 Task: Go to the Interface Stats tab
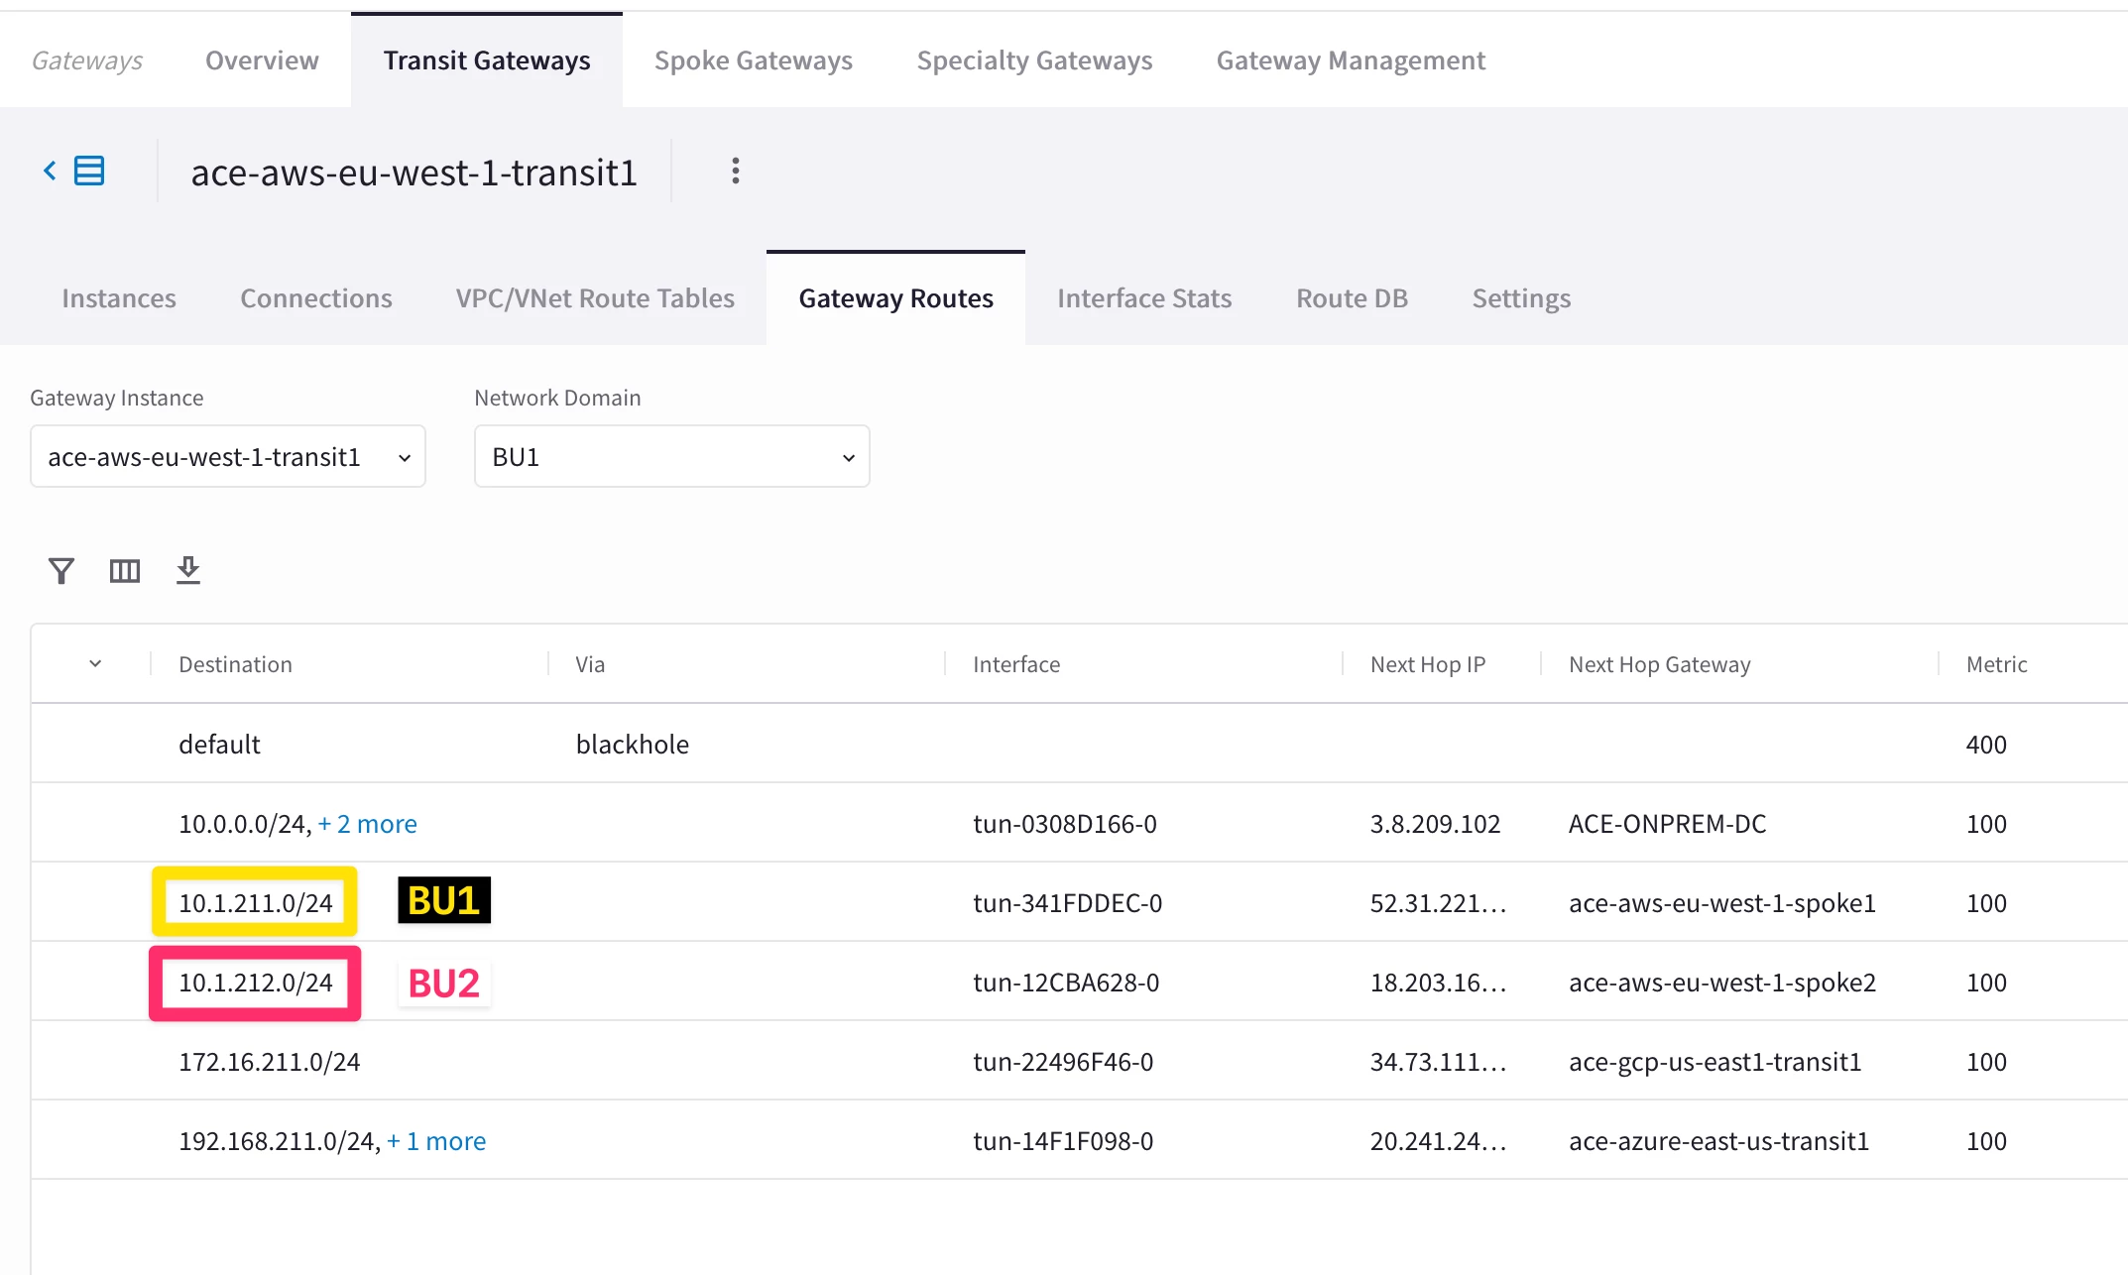1143,298
